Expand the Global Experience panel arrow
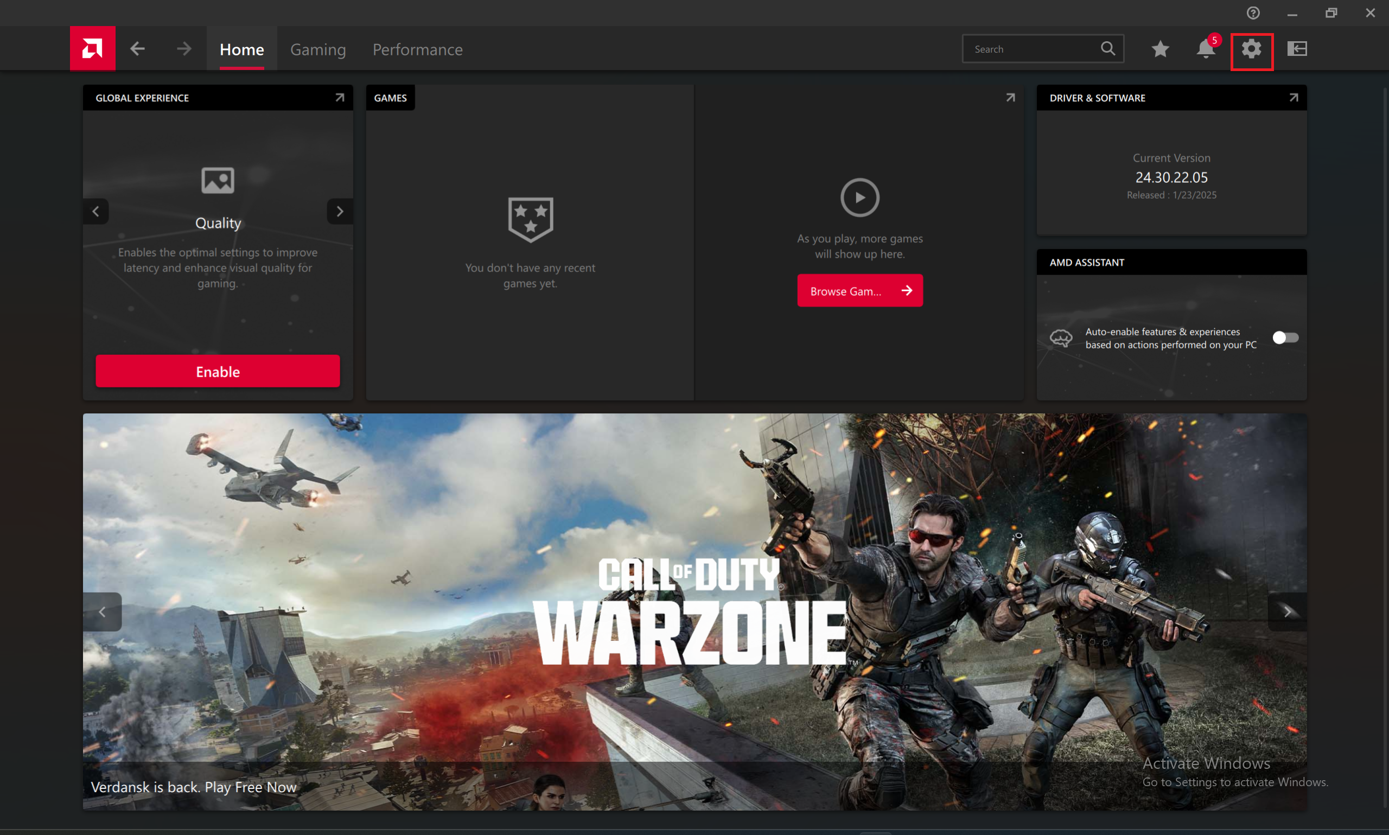The image size is (1389, 835). coord(339,97)
